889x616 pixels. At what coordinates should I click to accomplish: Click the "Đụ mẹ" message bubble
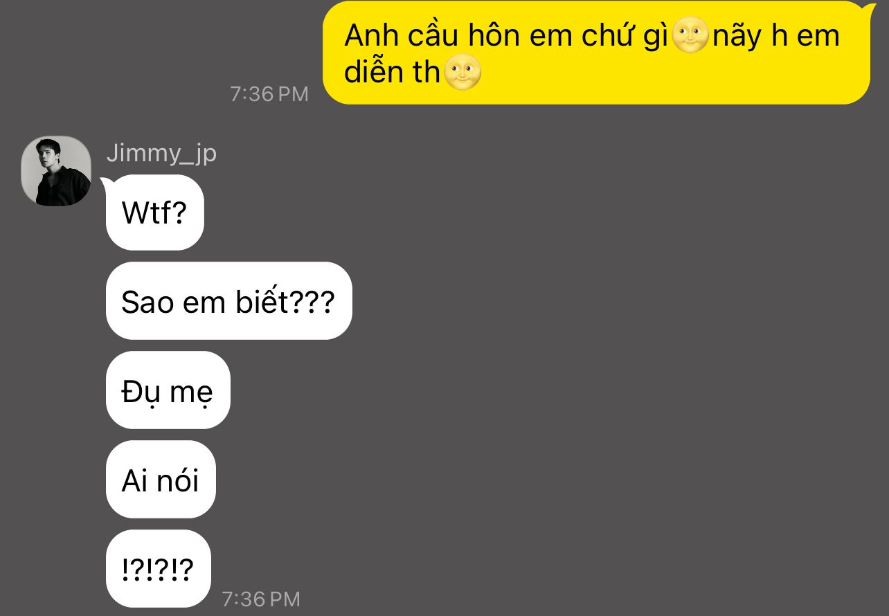[168, 390]
